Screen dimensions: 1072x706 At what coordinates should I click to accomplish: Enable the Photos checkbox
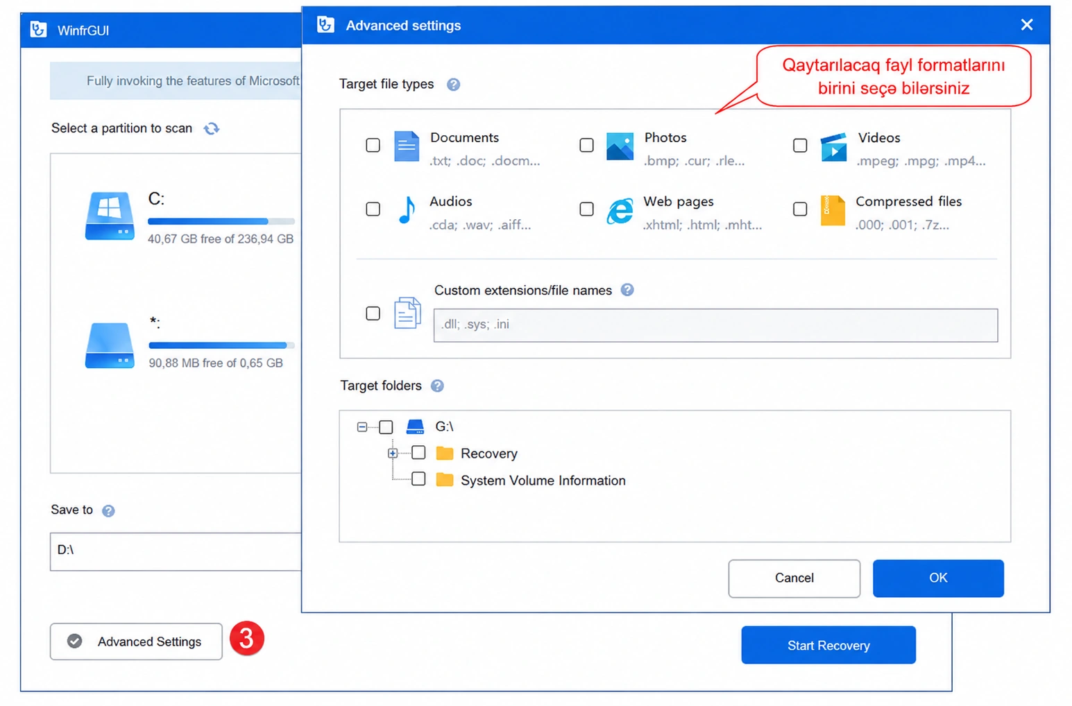coord(586,145)
